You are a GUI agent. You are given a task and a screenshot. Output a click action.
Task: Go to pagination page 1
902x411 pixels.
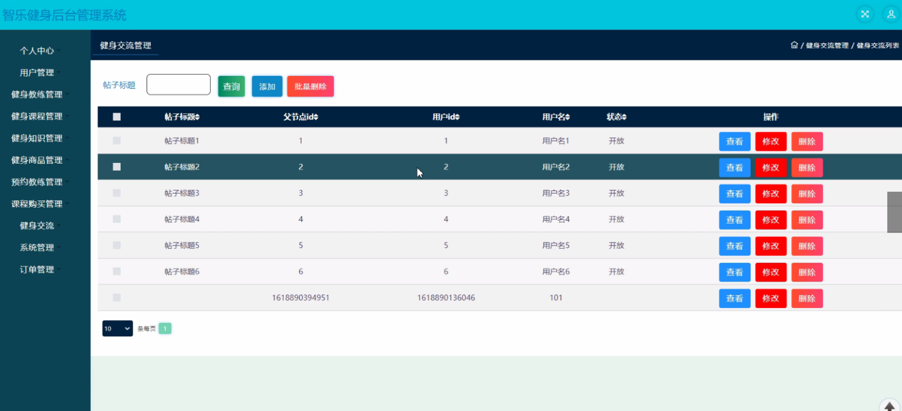[165, 329]
